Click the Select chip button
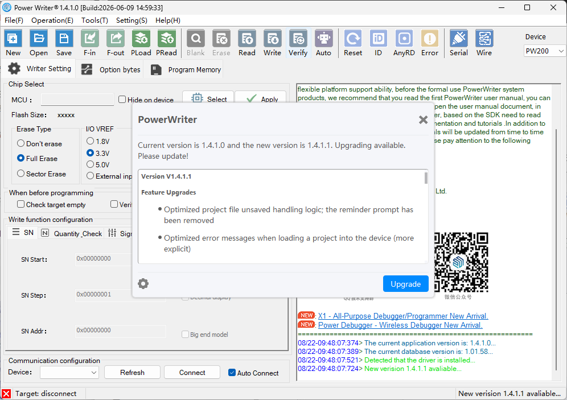This screenshot has height=400, width=567. tap(208, 98)
